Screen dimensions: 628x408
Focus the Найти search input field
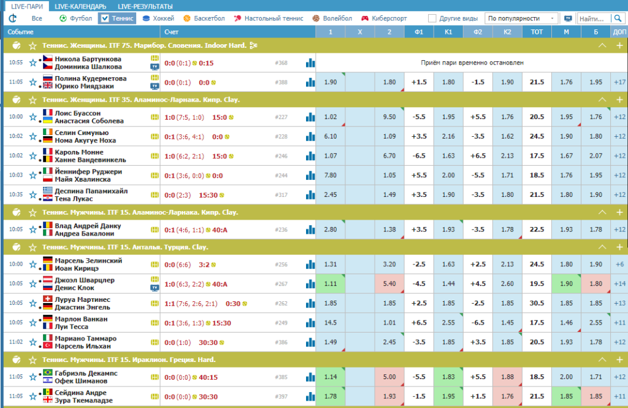(x=594, y=18)
